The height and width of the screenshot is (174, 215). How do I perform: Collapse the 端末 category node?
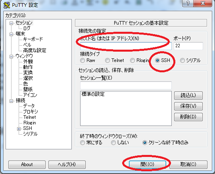pos(11,34)
